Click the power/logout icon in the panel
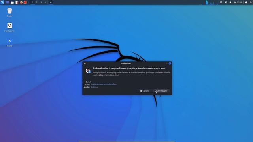The width and height of the screenshot is (253, 142). 251,2
